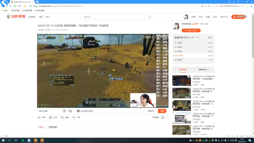
Task: Open 动态 (Feed) in header
Action: pyautogui.click(x=201, y=17)
